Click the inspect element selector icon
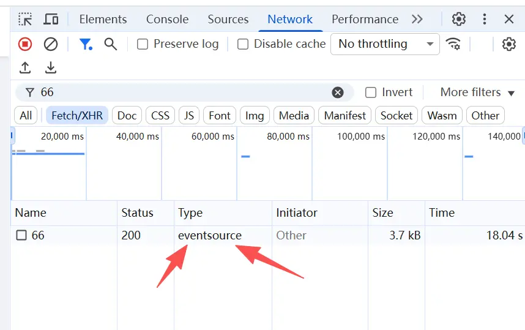 click(x=25, y=19)
